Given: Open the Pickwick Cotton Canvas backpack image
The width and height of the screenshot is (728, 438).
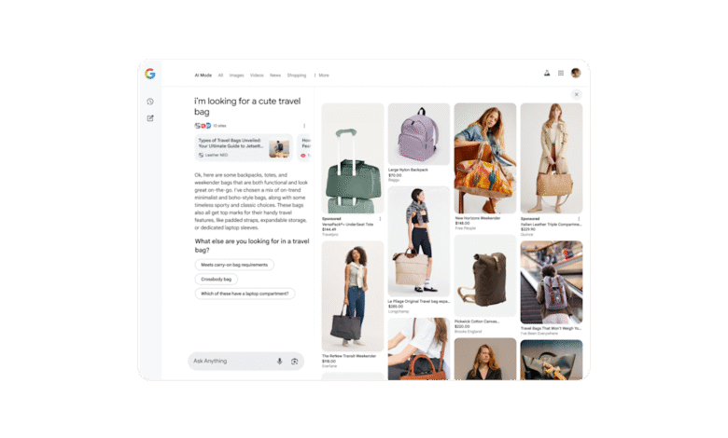Looking at the screenshot, I should click(x=485, y=276).
